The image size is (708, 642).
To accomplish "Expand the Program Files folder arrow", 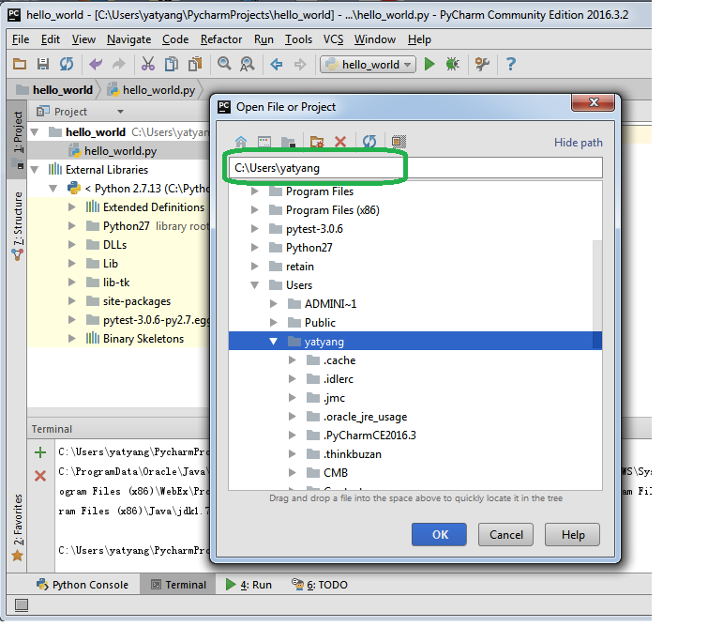I will click(x=255, y=191).
